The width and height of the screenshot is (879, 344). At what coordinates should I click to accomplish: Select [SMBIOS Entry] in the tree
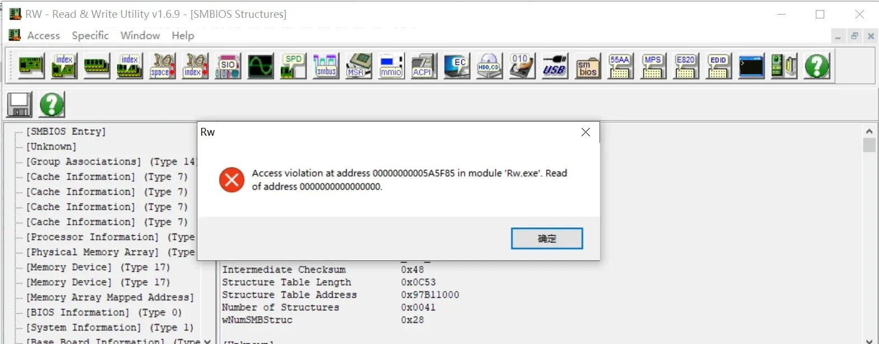(x=66, y=131)
